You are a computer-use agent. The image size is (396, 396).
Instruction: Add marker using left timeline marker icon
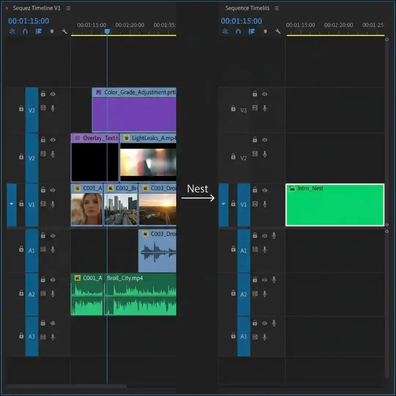(x=52, y=31)
